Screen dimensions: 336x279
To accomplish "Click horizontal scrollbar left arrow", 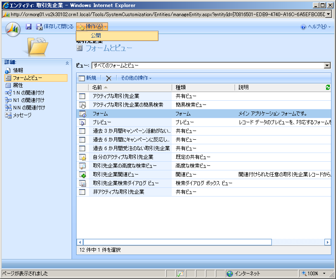I will [x=80, y=242].
